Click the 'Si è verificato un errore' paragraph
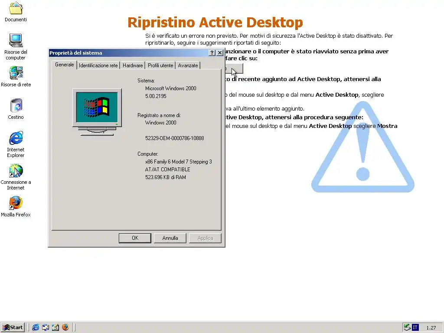The width and height of the screenshot is (444, 333). [269, 39]
